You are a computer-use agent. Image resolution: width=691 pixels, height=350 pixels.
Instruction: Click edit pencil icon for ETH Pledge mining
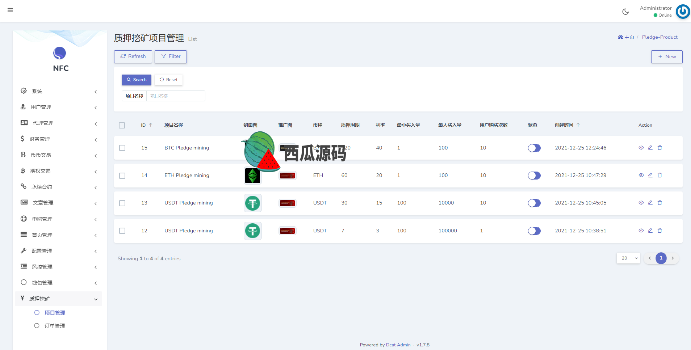click(x=650, y=175)
